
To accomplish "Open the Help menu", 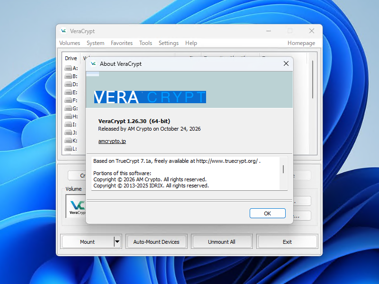I will pyautogui.click(x=191, y=43).
